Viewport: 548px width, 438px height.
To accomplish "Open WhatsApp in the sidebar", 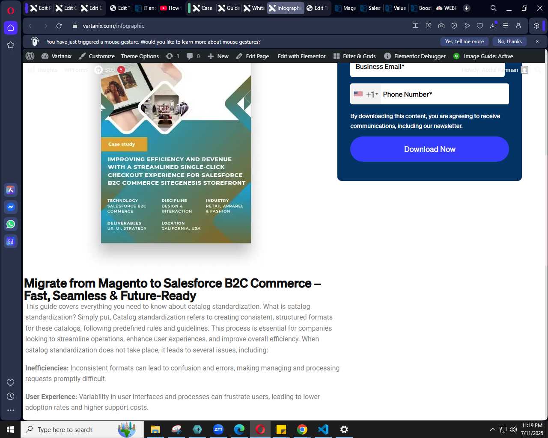I will tap(11, 224).
